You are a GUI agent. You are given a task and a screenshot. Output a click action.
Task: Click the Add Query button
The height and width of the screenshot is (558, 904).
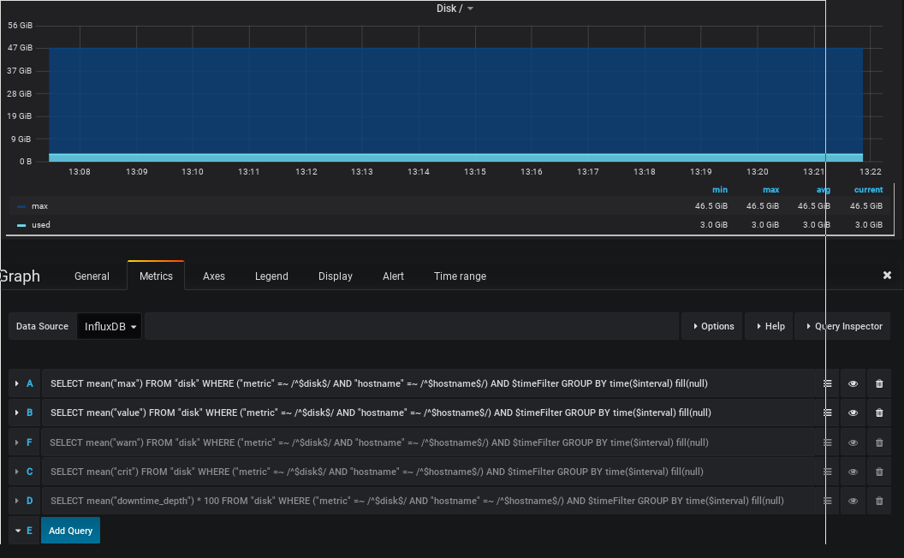coord(70,531)
